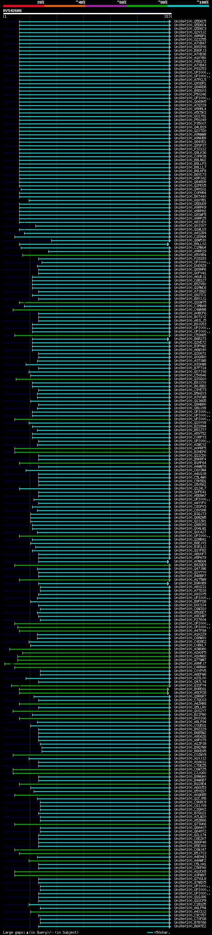Select hit UniRef100_C4WKN8
Viewport: 212px width, 935px height.
tap(190, 309)
